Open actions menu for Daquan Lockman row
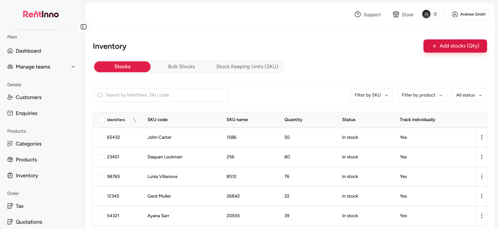Image resolution: width=498 pixels, height=229 pixels. 481,157
